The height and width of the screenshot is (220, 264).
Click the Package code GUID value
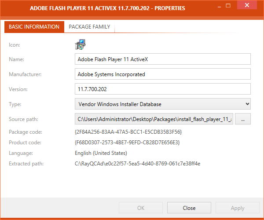pyautogui.click(x=128, y=132)
